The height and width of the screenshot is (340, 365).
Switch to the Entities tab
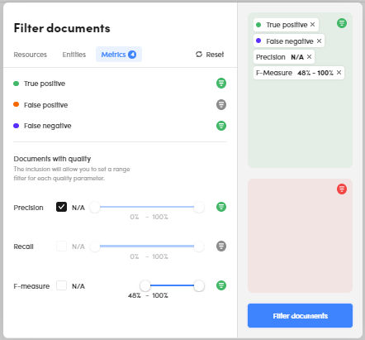[74, 55]
